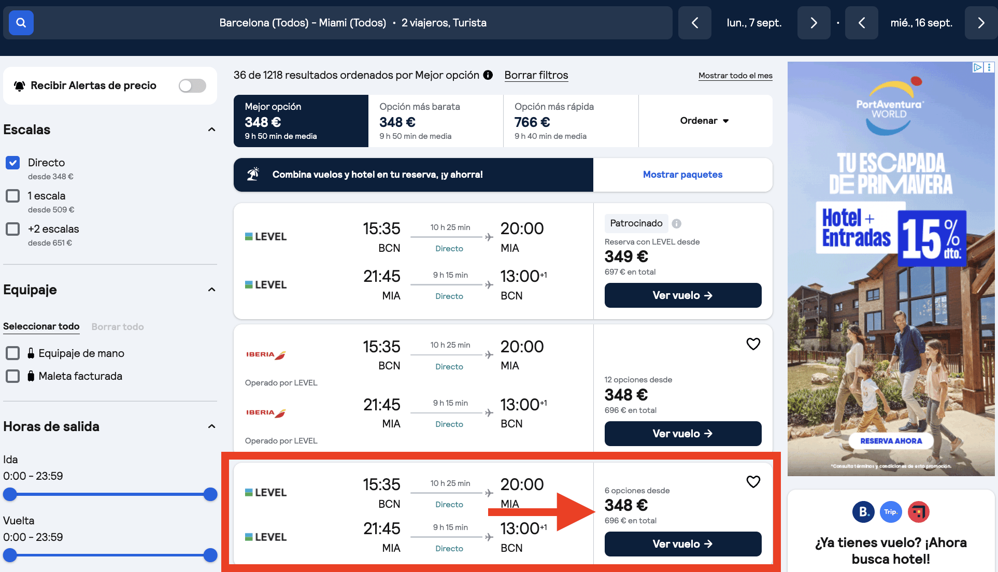The width and height of the screenshot is (998, 572).
Task: Check the Equipaje de mano filter
Action: pyautogui.click(x=12, y=353)
